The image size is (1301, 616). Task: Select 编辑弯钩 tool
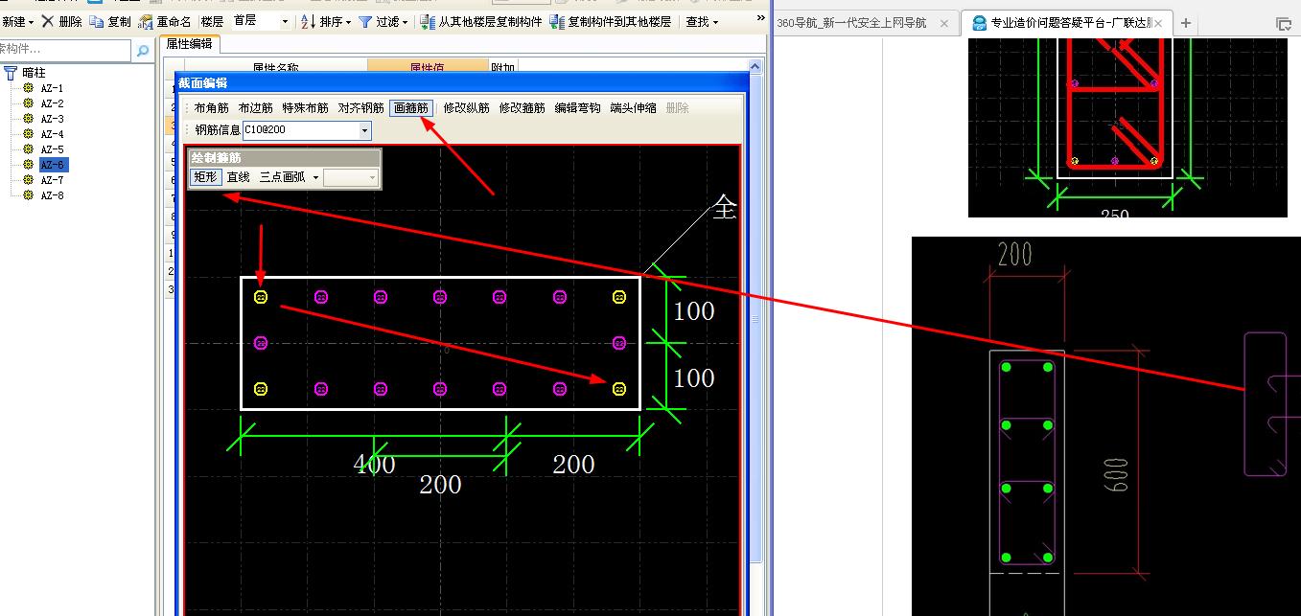point(578,108)
